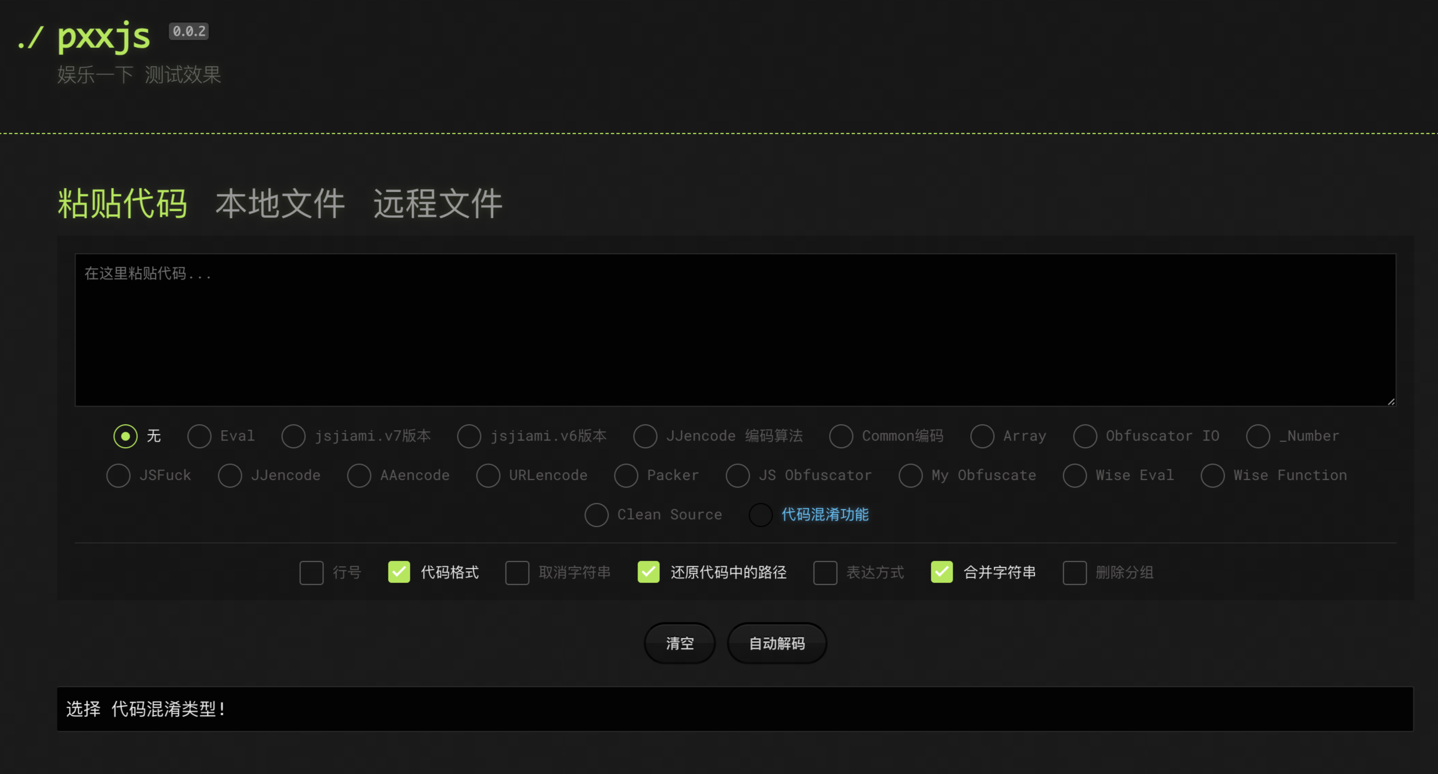This screenshot has width=1438, height=774.
Task: Choose the Clean Source option
Action: [596, 515]
